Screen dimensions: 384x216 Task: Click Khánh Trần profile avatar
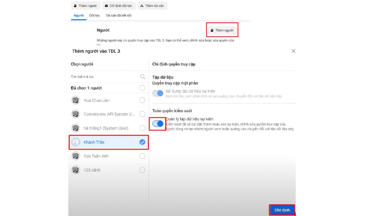(75, 142)
